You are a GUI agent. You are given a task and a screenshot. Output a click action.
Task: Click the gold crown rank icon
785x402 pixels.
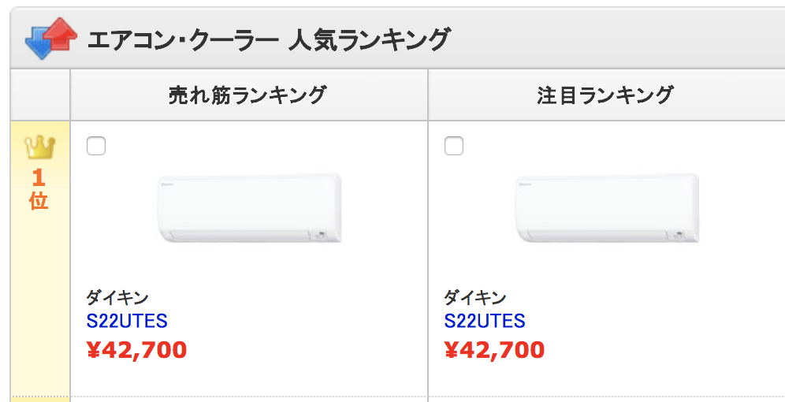39,147
